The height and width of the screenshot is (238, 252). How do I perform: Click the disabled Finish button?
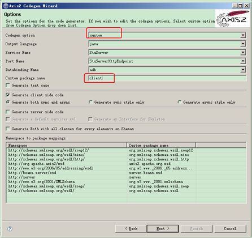(x=197, y=228)
